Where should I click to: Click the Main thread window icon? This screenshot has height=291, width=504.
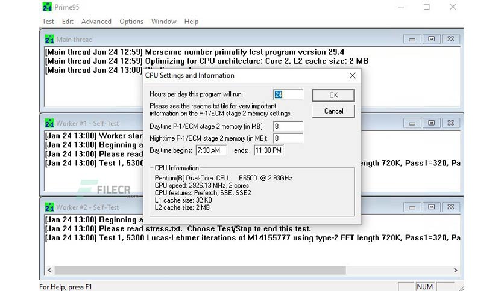tap(49, 39)
